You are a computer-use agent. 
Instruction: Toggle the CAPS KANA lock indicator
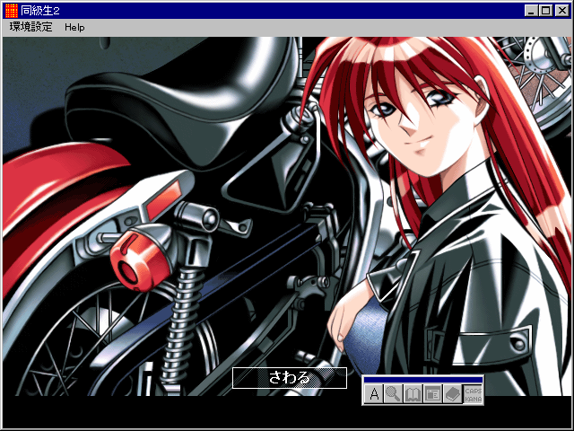[473, 394]
